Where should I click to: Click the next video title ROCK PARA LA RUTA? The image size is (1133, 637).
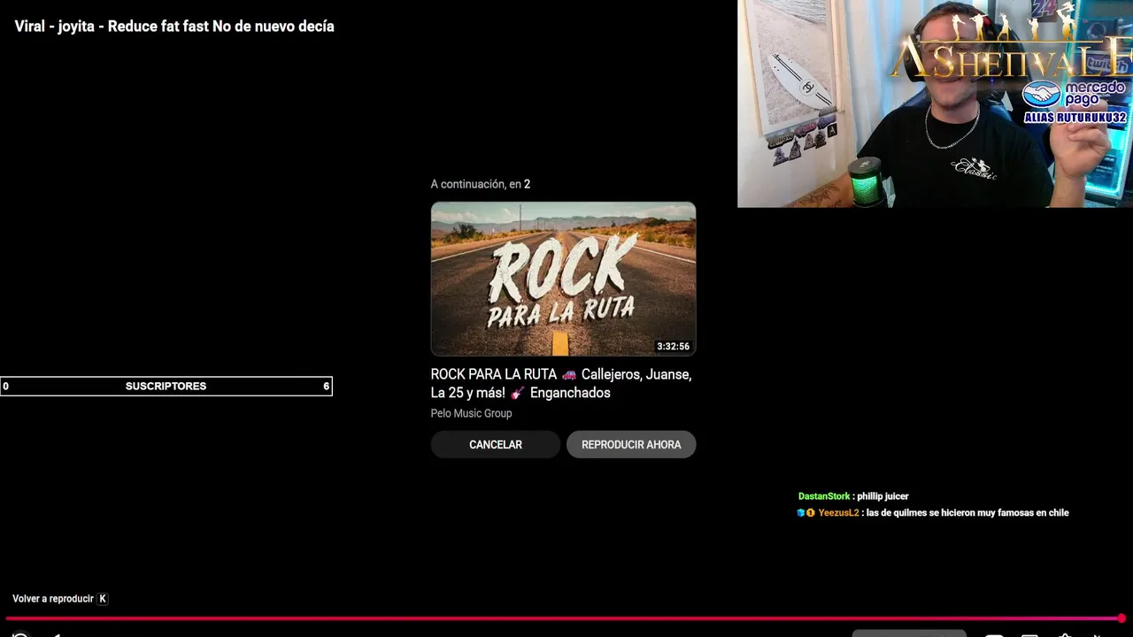(x=562, y=383)
